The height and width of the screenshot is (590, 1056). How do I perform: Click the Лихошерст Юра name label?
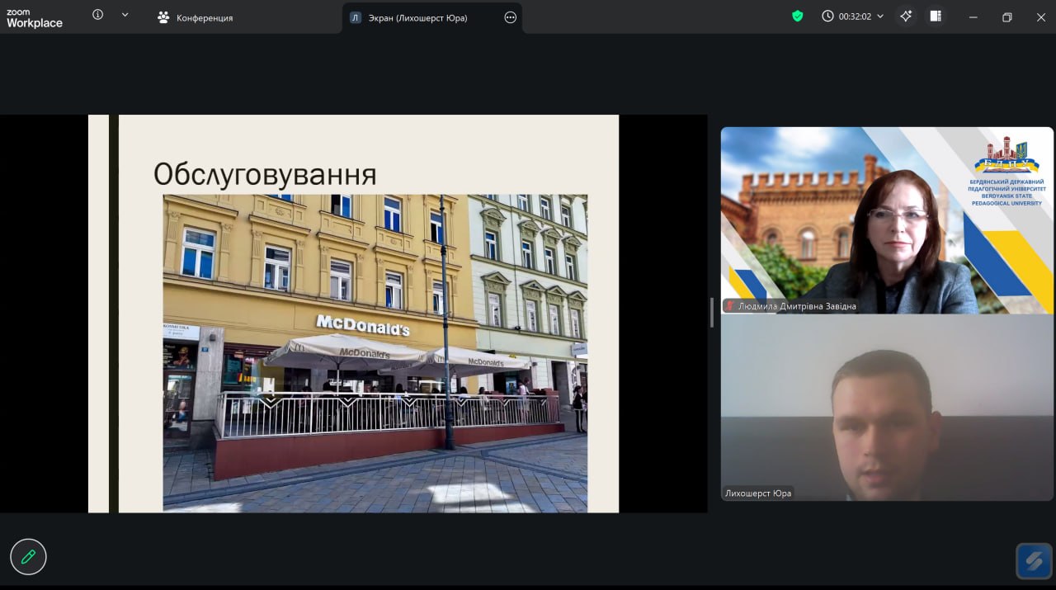pos(758,493)
